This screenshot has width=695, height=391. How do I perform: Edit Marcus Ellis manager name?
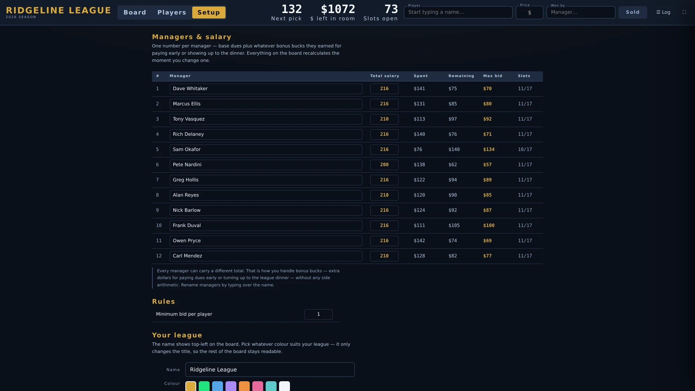[266, 104]
